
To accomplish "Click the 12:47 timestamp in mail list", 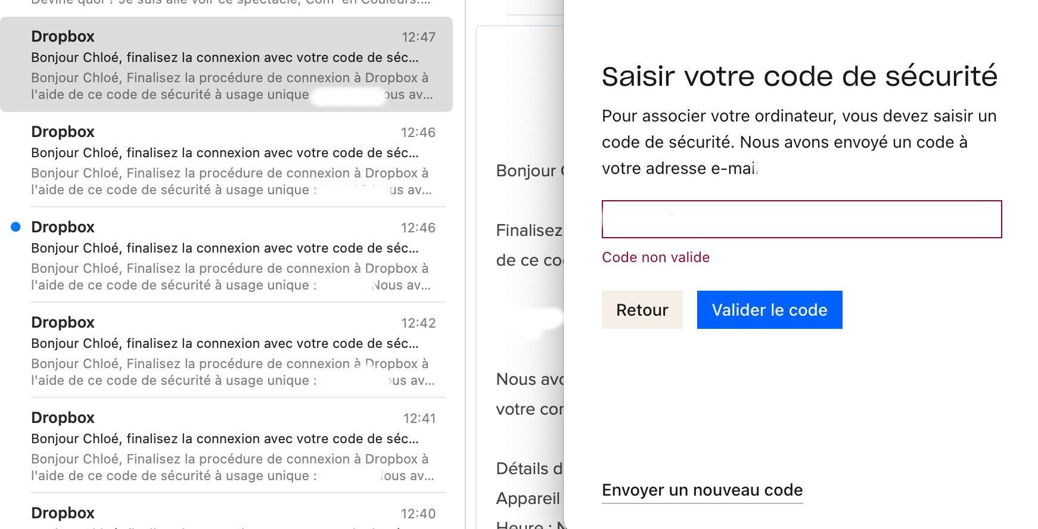I will (418, 37).
